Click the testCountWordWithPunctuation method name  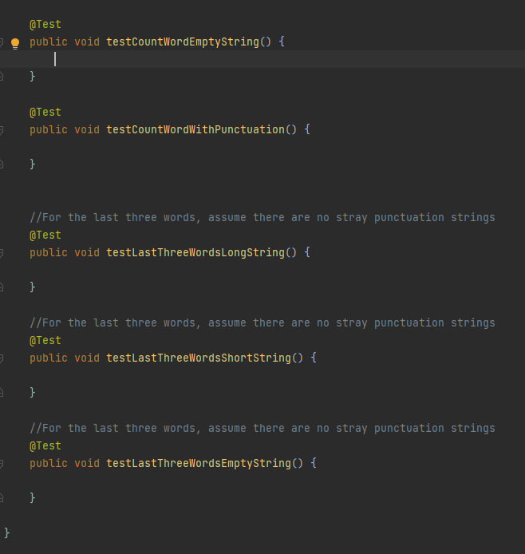(195, 129)
